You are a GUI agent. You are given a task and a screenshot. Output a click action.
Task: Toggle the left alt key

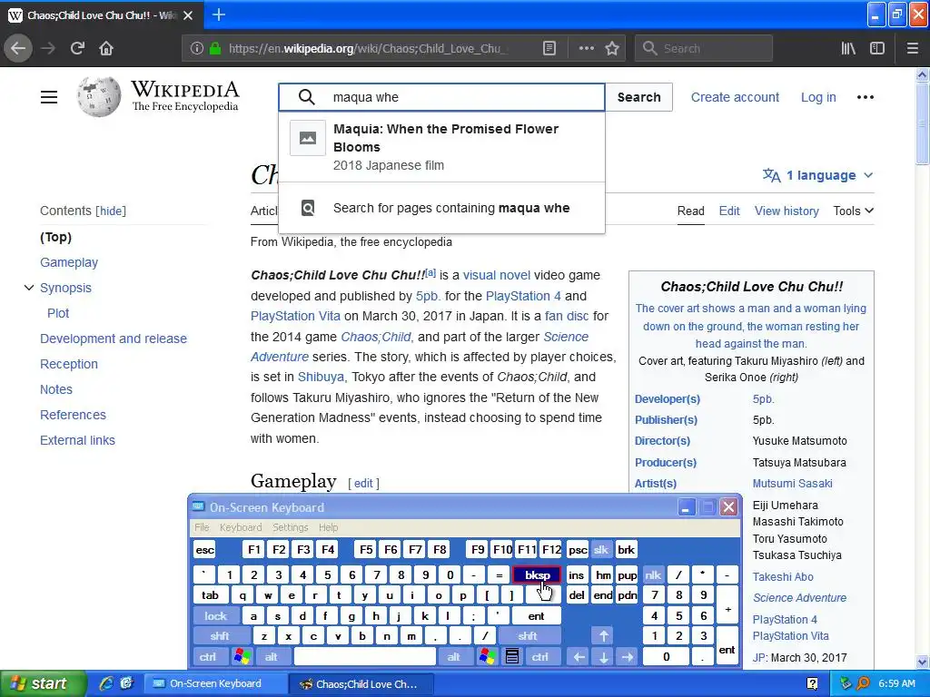pos(271,657)
